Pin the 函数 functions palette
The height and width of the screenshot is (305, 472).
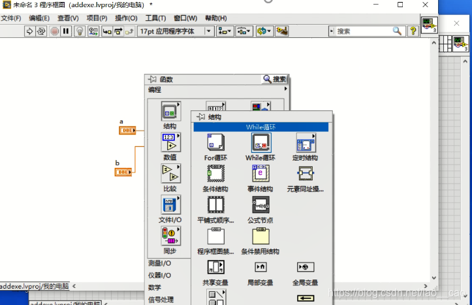[152, 79]
